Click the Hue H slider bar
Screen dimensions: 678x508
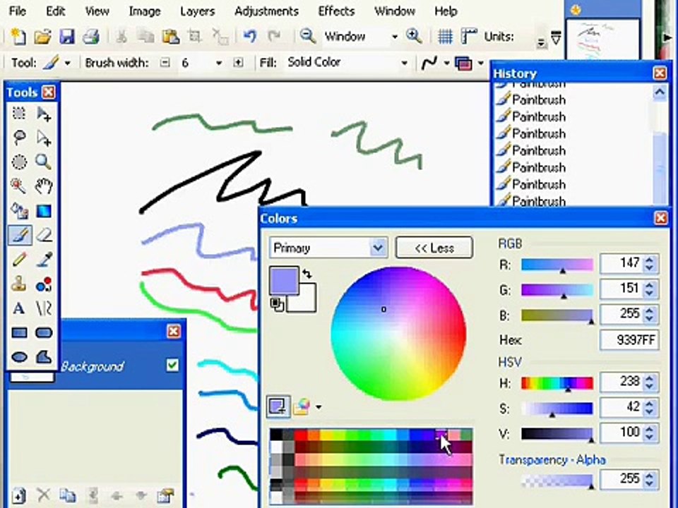point(557,383)
